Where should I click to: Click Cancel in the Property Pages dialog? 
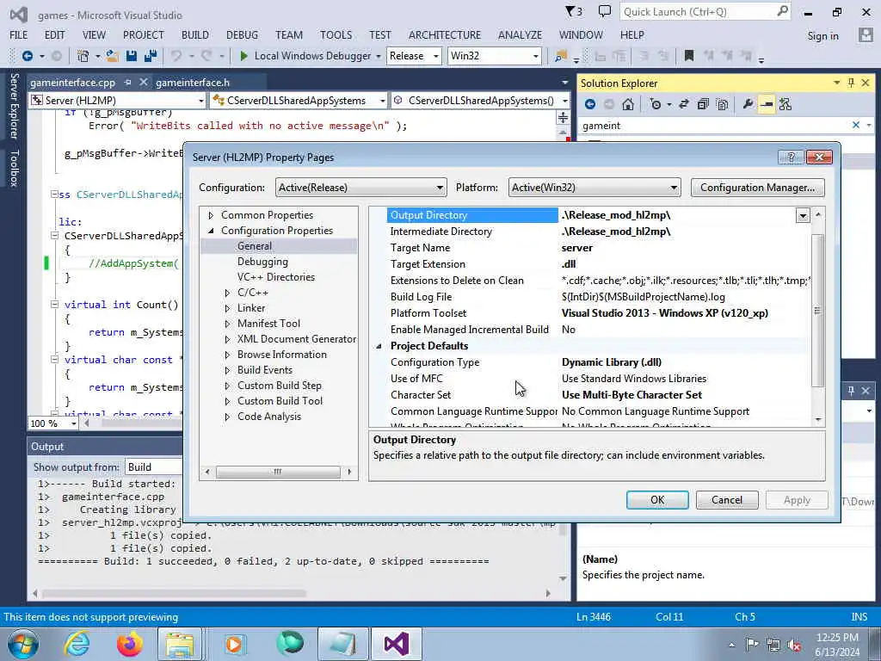726,500
